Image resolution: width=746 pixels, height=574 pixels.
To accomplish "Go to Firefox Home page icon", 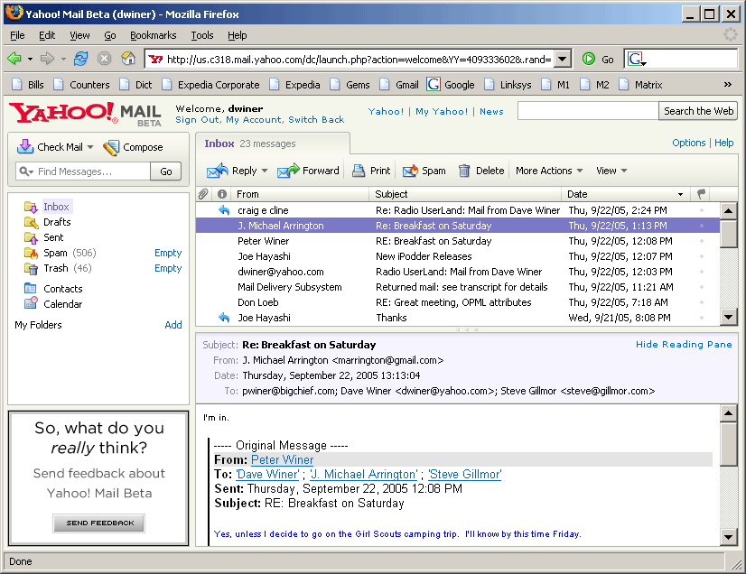I will [x=128, y=59].
